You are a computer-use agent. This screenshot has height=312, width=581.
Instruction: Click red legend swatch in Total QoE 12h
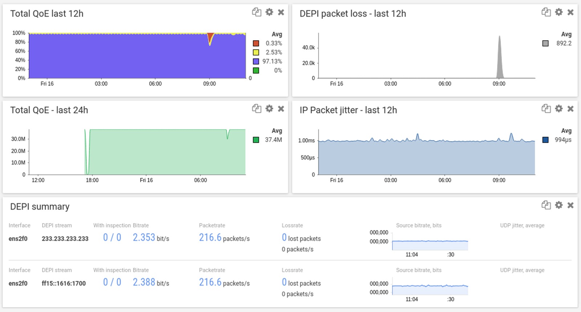(256, 43)
